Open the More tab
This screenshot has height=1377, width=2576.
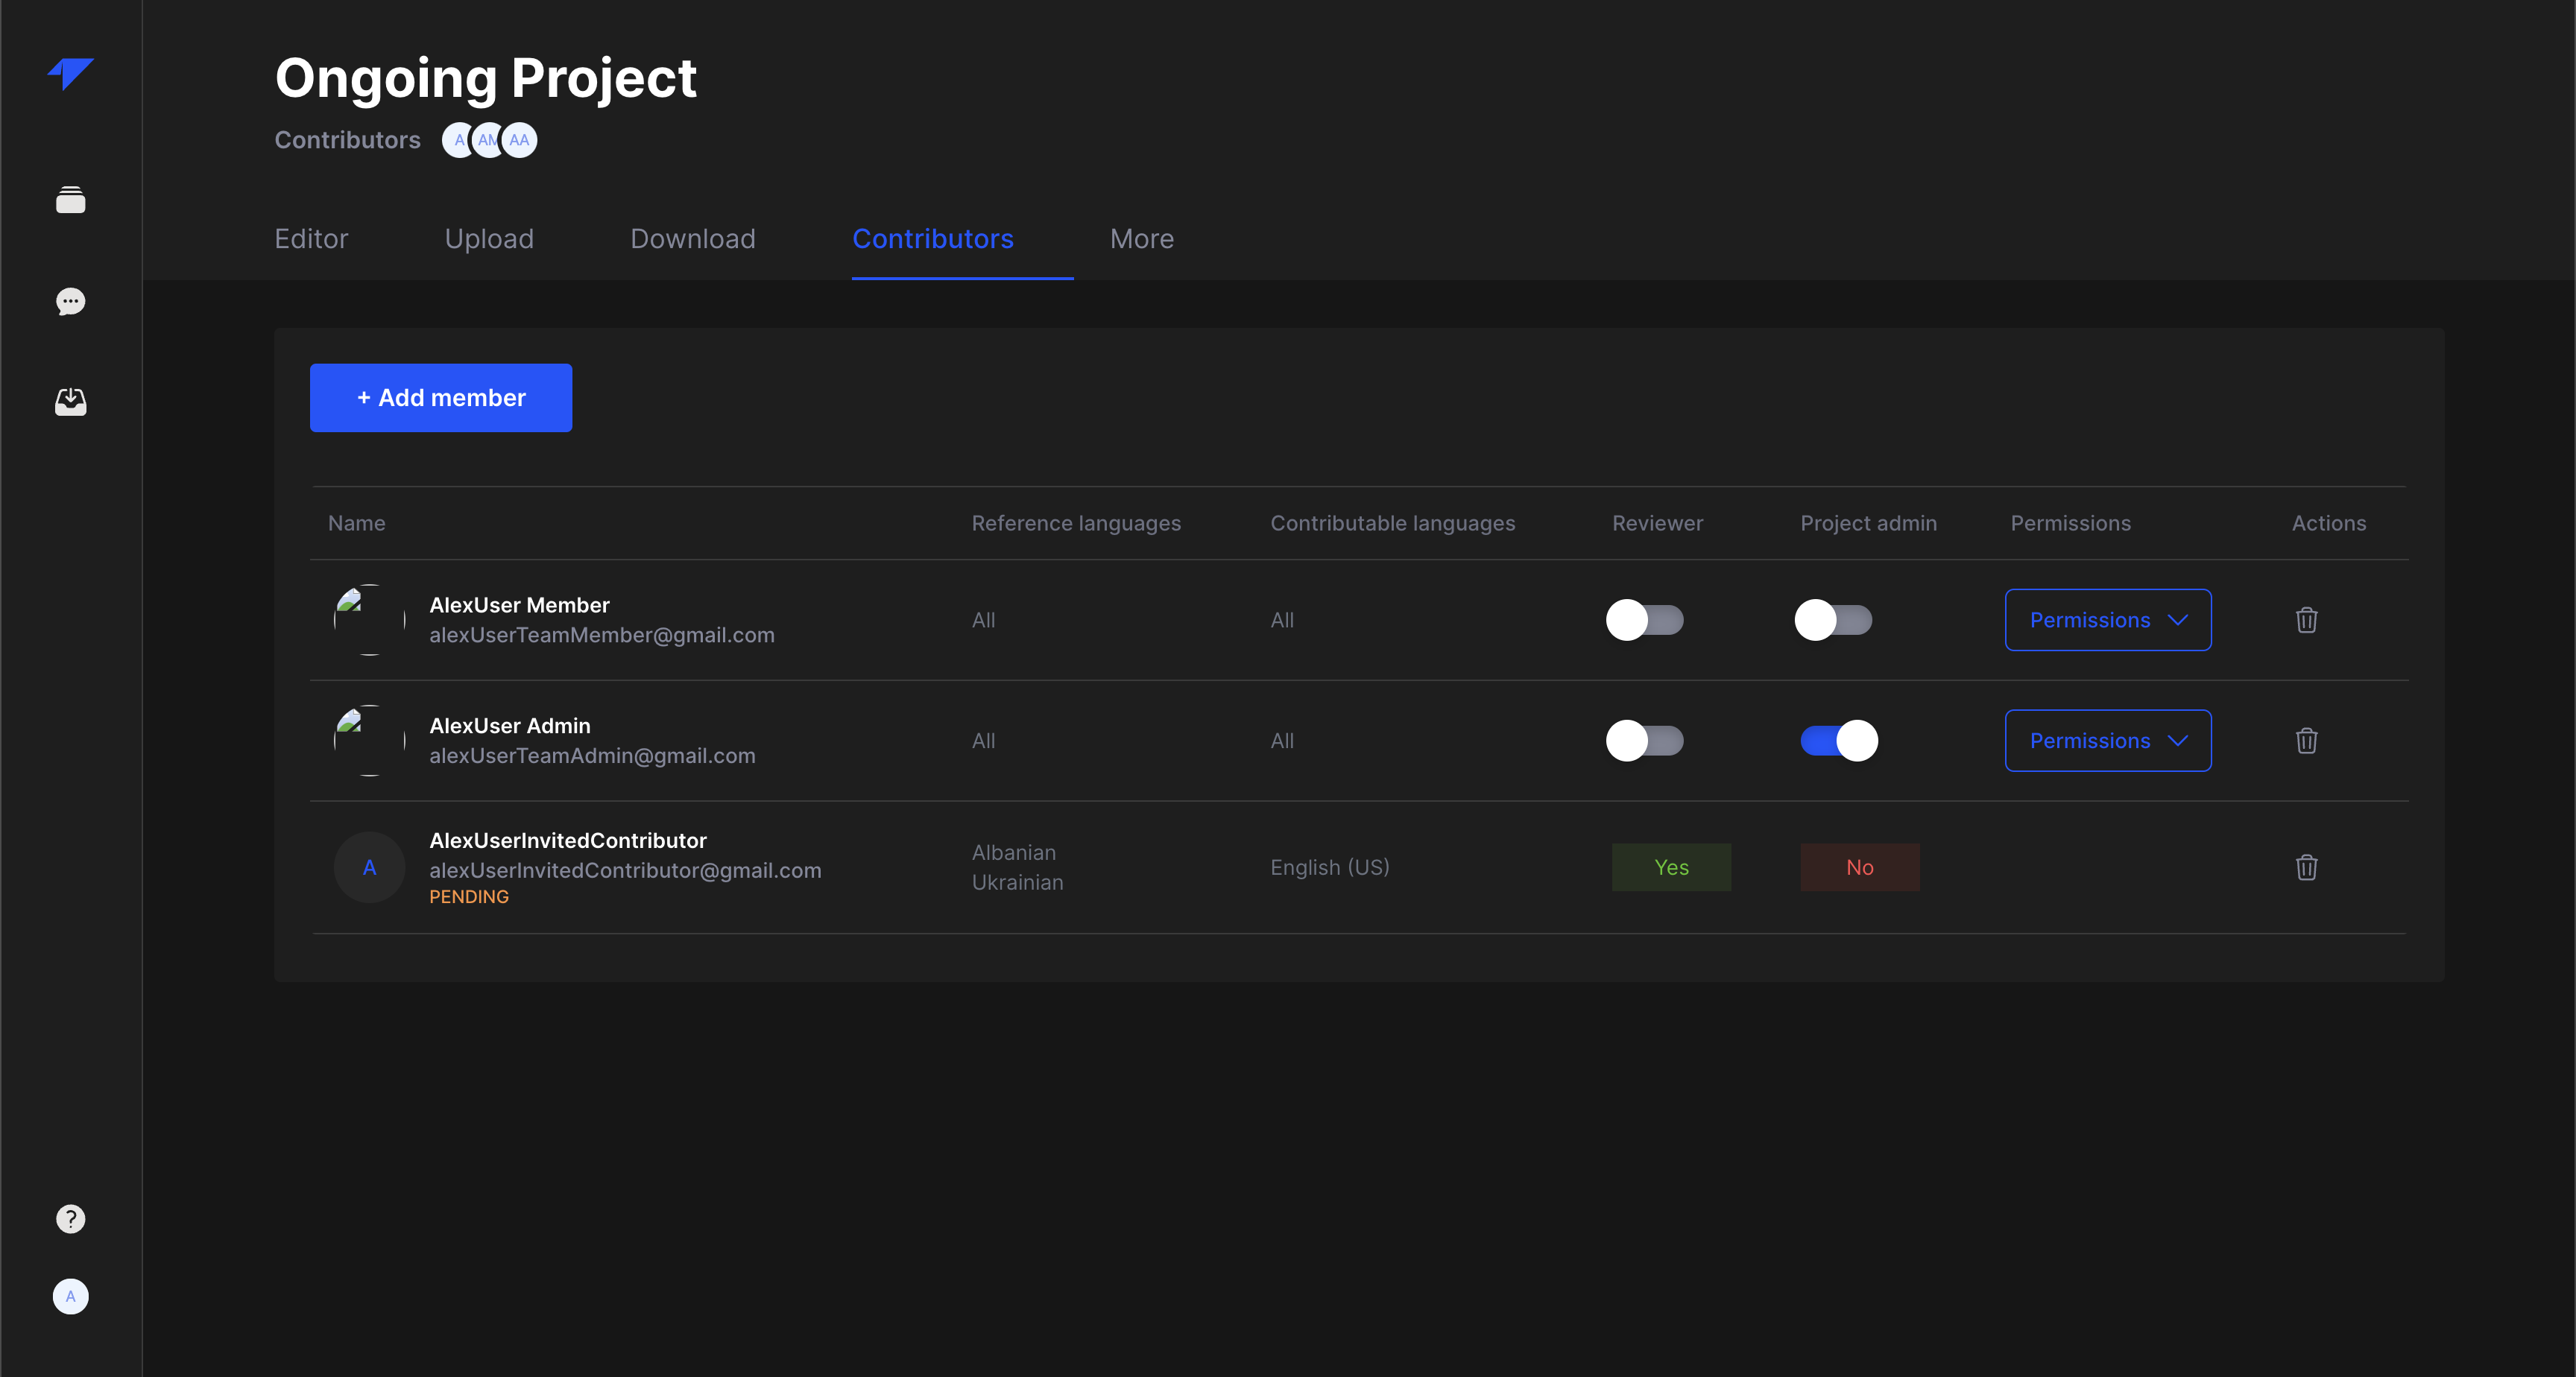[1142, 239]
